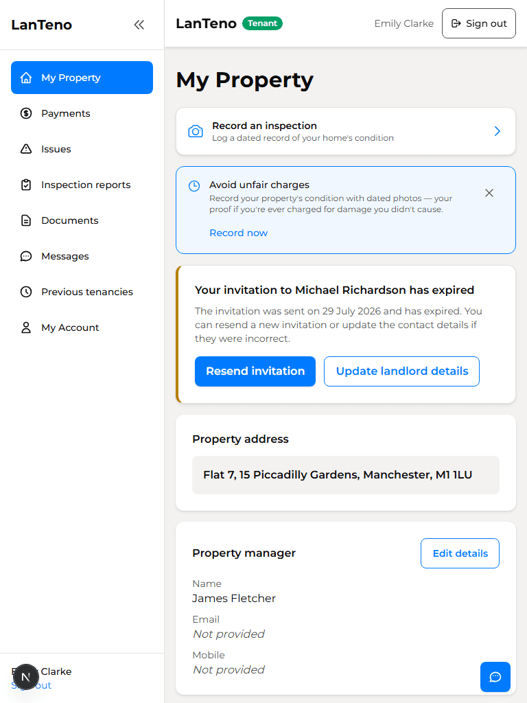Click the sign-out arrow icon in header
527x703 pixels.
pyautogui.click(x=456, y=23)
